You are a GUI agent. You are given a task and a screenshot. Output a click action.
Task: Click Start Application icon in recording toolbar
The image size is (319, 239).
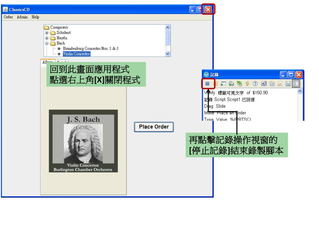pyautogui.click(x=223, y=84)
